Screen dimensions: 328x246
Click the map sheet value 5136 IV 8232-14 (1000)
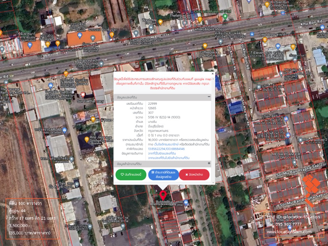click(x=164, y=117)
